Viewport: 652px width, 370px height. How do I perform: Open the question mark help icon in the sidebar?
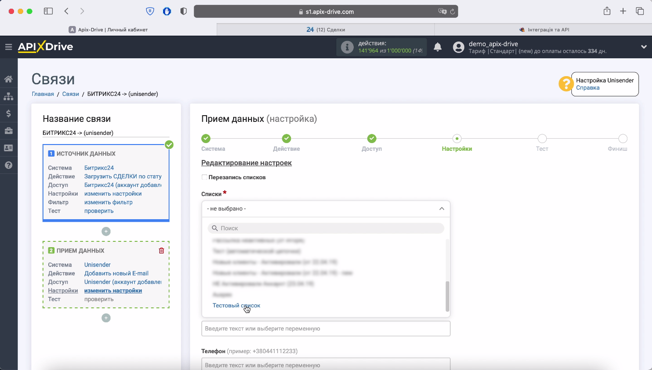[8, 165]
